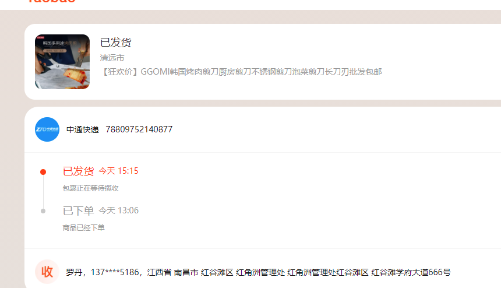The width and height of the screenshot is (501, 288).
Task: Click the 清远市 origin city text
Action: [x=112, y=58]
